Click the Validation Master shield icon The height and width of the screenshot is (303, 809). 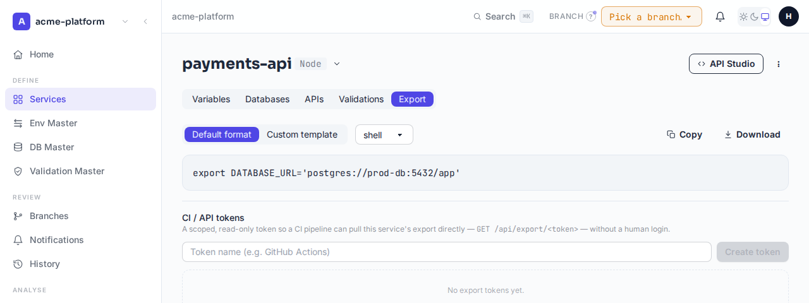tap(18, 171)
